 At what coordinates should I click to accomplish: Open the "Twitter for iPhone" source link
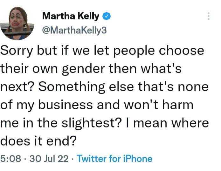pos(114,158)
